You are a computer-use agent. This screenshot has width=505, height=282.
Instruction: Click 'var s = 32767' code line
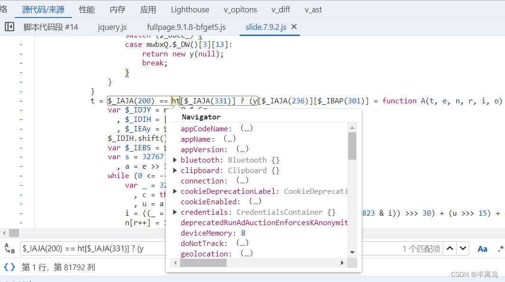click(135, 157)
